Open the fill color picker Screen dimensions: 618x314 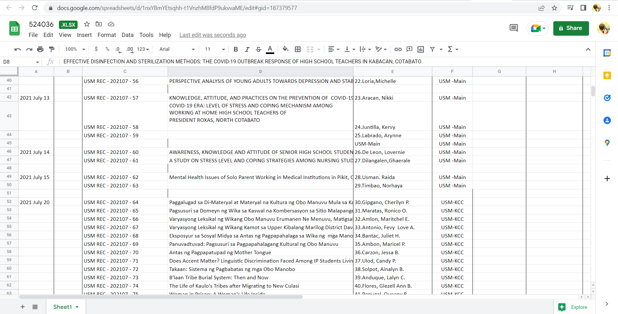point(285,49)
